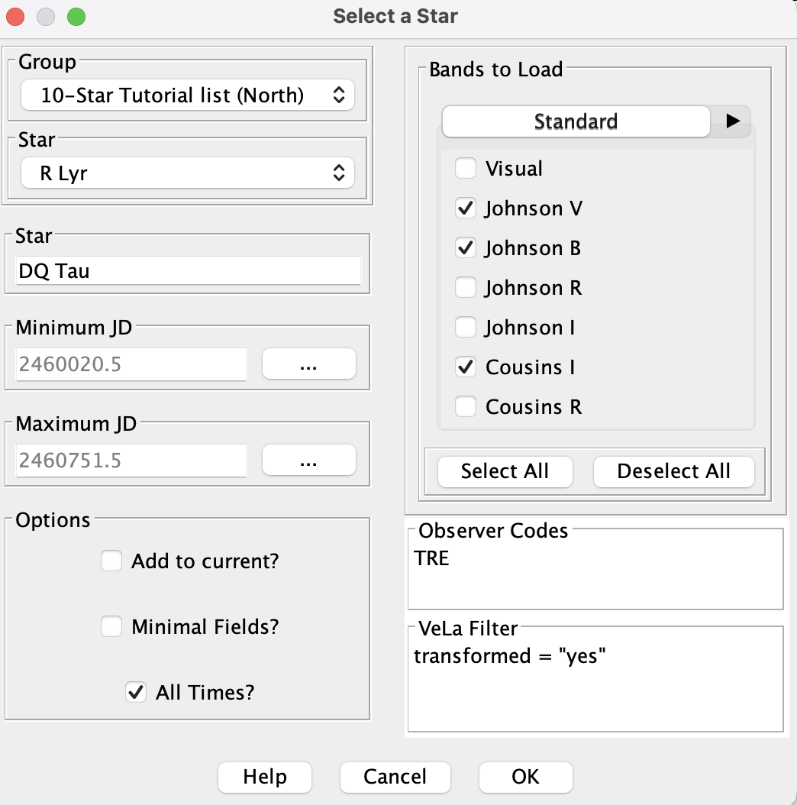The width and height of the screenshot is (797, 805).
Task: Enable the Visual band checkbox
Action: 466,168
